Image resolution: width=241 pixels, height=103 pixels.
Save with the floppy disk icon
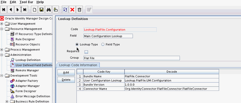[x=41, y=10]
